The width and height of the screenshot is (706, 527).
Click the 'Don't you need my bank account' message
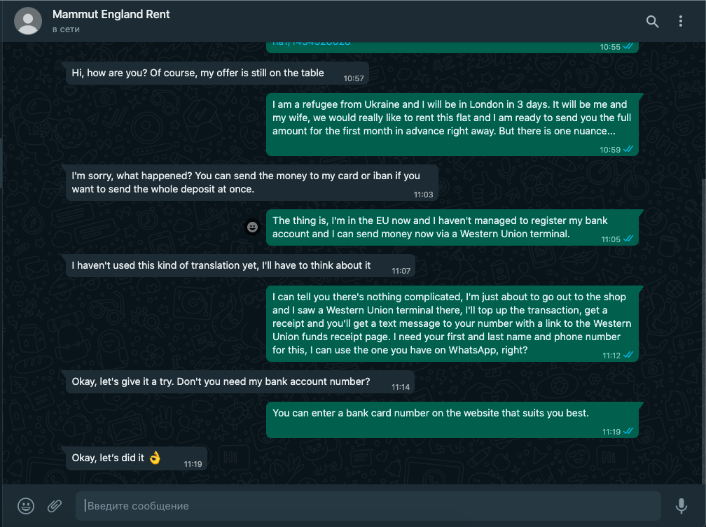[x=240, y=381]
